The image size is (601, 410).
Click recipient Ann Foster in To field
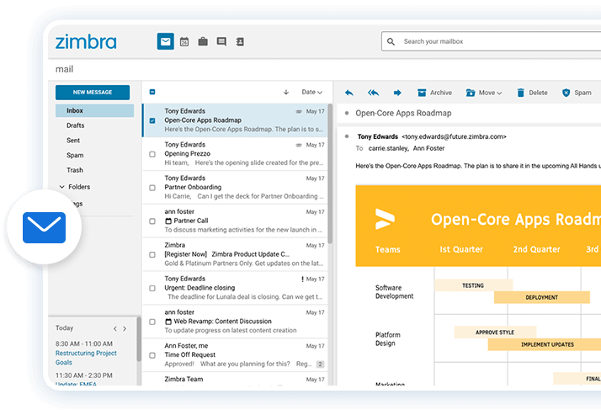point(428,148)
